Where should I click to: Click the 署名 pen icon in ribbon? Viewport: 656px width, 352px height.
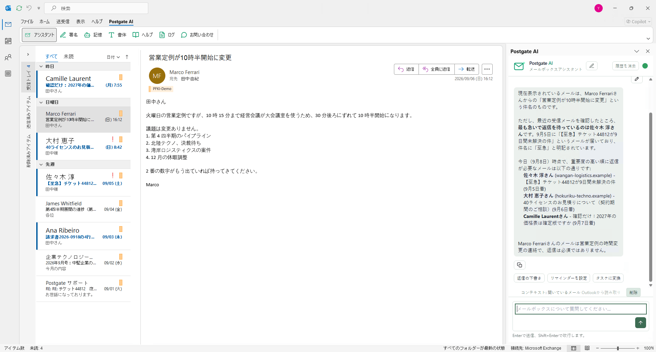click(63, 35)
